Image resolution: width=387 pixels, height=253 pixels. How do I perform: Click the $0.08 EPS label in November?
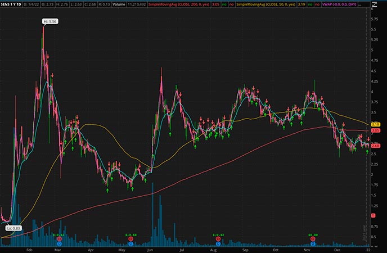313,235
